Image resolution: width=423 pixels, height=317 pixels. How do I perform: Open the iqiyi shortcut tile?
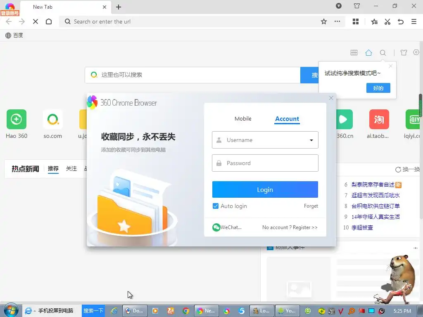pyautogui.click(x=413, y=124)
